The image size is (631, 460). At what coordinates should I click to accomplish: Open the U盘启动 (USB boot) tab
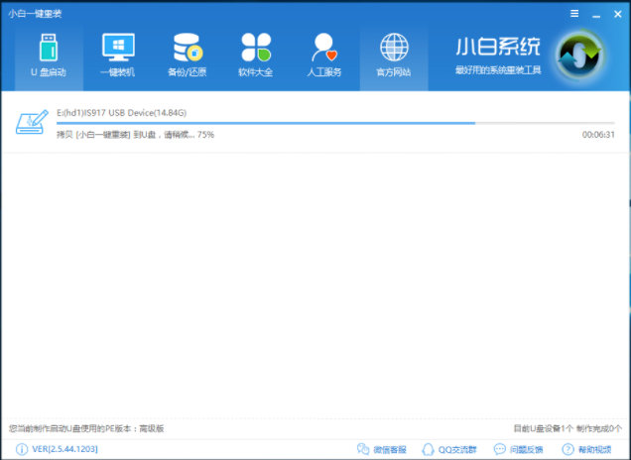[49, 55]
